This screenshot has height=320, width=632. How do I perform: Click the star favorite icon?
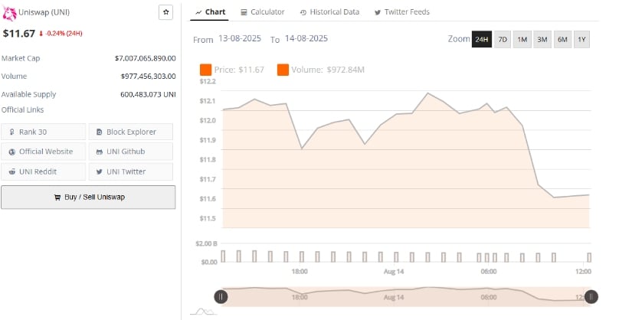point(166,12)
